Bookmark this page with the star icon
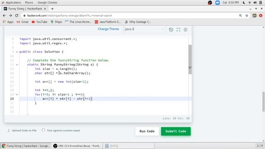The height and width of the screenshot is (149, 265). click(x=247, y=16)
